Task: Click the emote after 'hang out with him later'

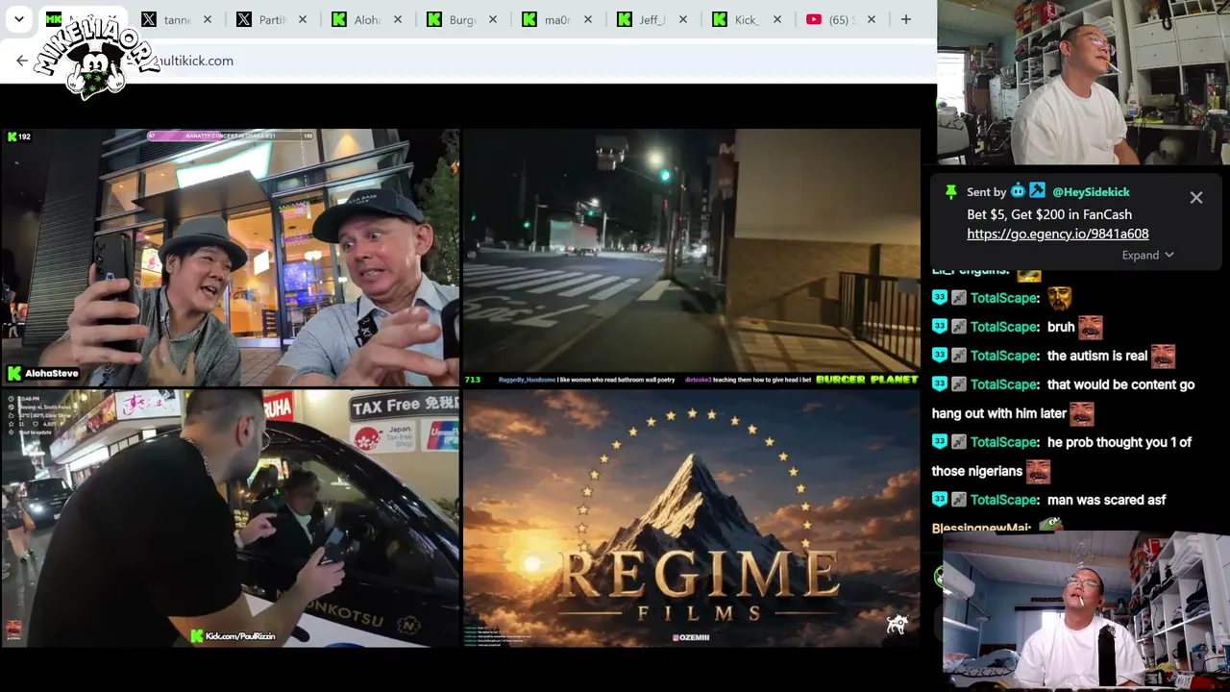Action: (x=1082, y=413)
